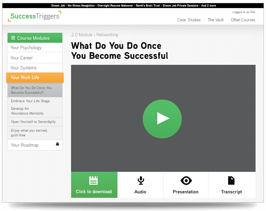The image size is (266, 211).
Task: Click the Transcript tab label
Action: point(231,192)
